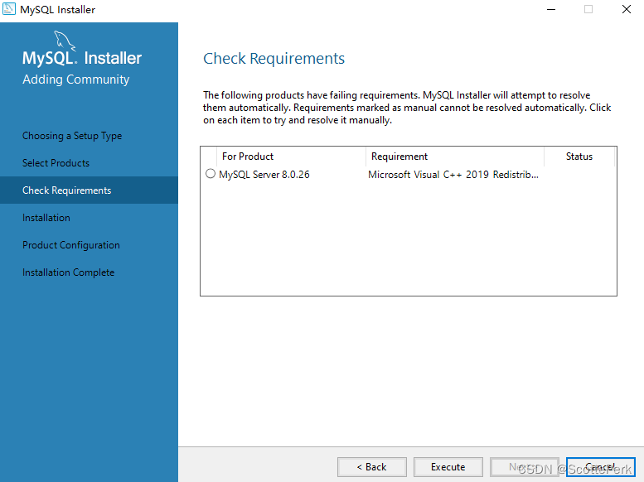Open the Select Products step

click(x=56, y=163)
